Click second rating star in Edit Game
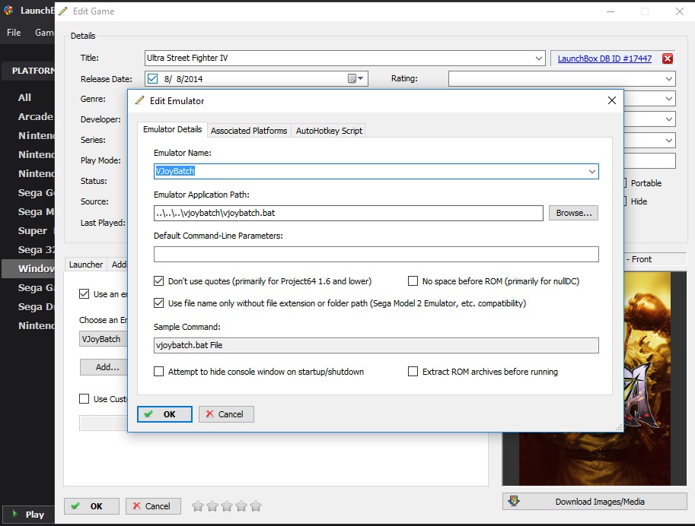This screenshot has height=526, width=695. (212, 505)
